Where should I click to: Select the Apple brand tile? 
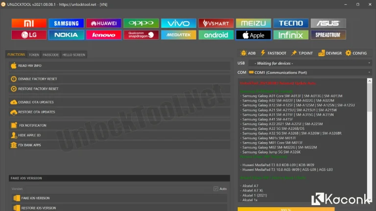(253, 35)
